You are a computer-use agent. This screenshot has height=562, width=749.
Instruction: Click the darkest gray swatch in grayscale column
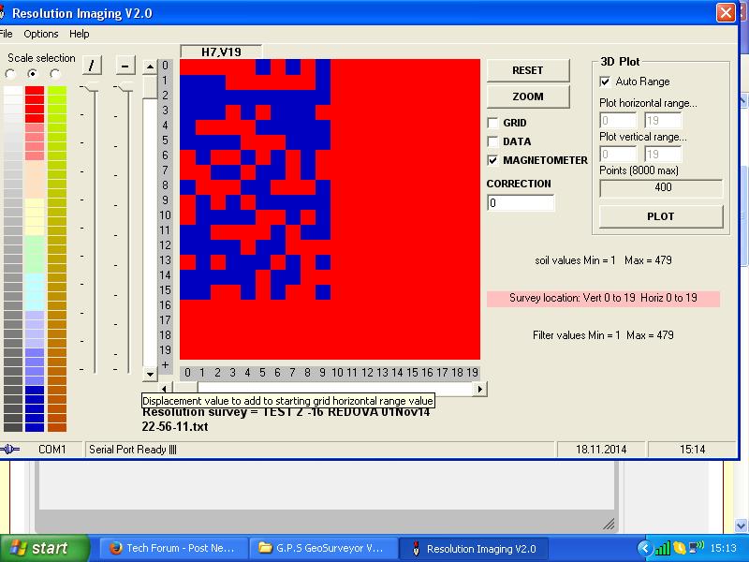(13, 427)
